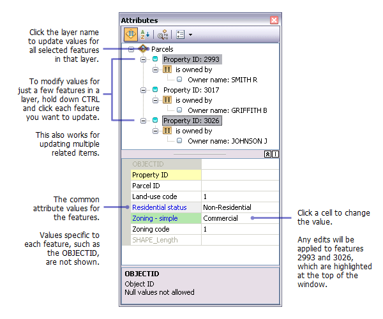Click the feature icon beside Property ID: 3017
Image resolution: width=383 pixels, height=319 pixels.
[x=155, y=89]
